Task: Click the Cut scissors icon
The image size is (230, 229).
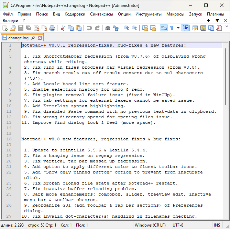Action: coord(63,28)
